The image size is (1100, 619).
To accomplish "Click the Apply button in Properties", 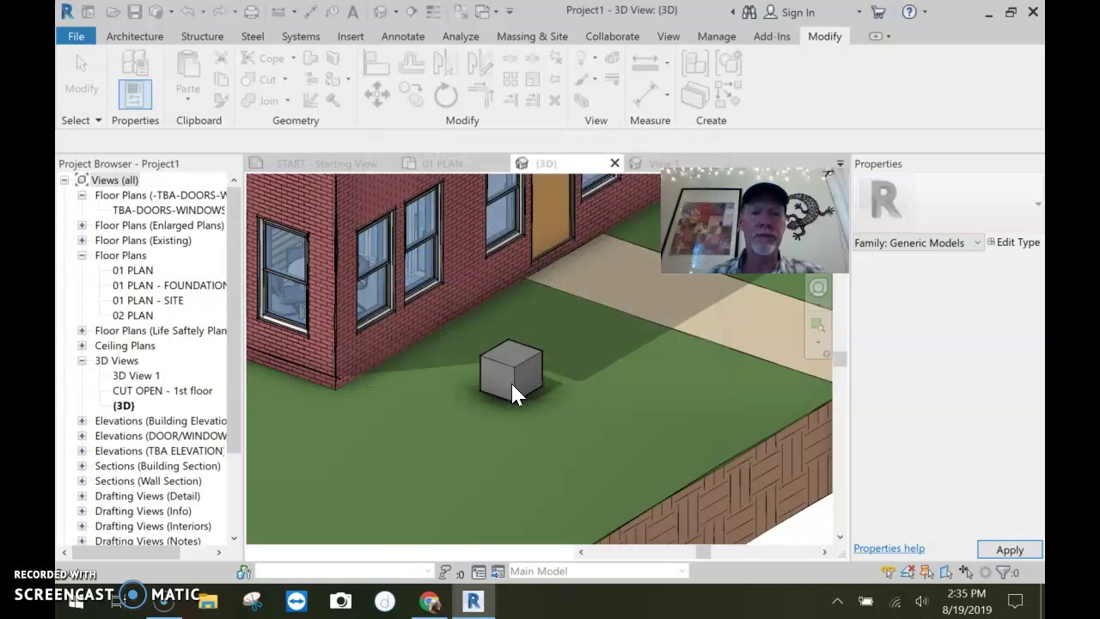I will (x=1010, y=550).
